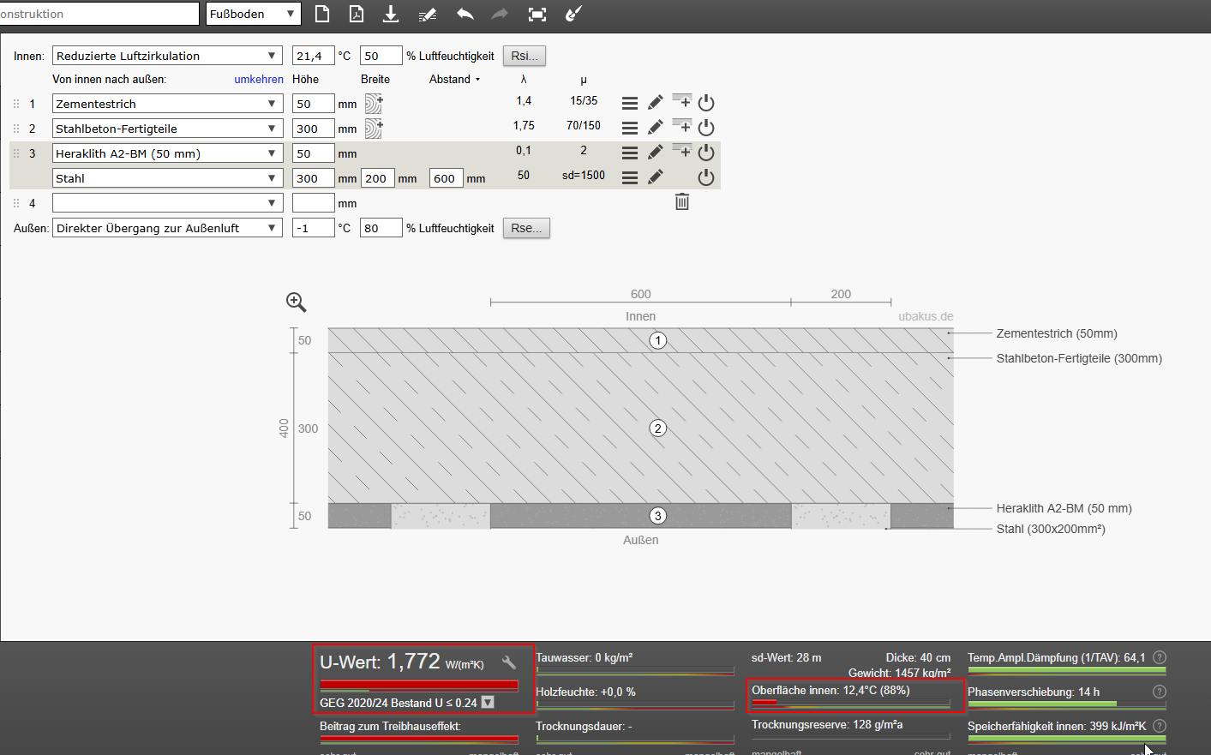Viewport: 1211px width, 755px height.
Task: Open U-Wert settings wrench
Action: 509,662
